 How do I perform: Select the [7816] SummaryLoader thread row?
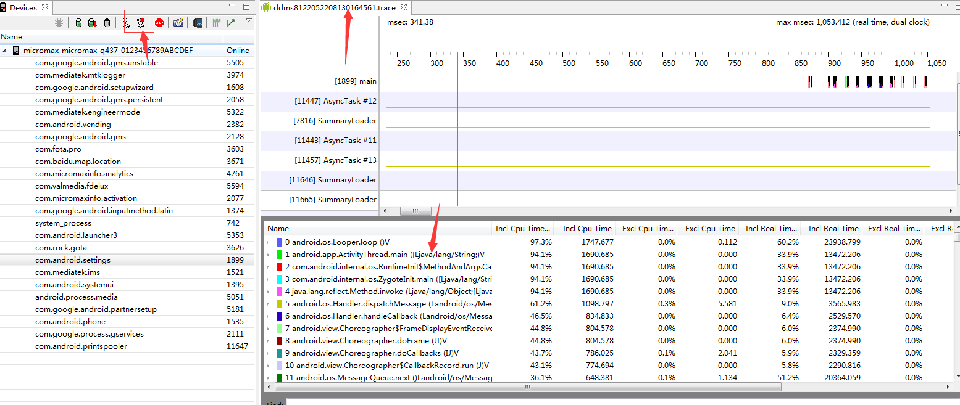(x=320, y=120)
